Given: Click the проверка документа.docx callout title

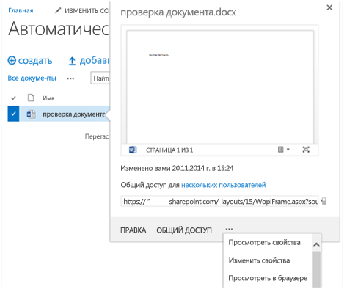Looking at the screenshot, I should pyautogui.click(x=178, y=12).
